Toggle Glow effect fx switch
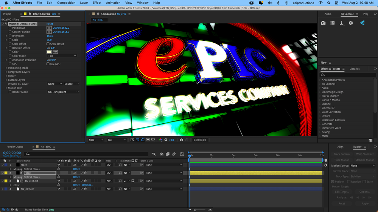 (59, 185)
